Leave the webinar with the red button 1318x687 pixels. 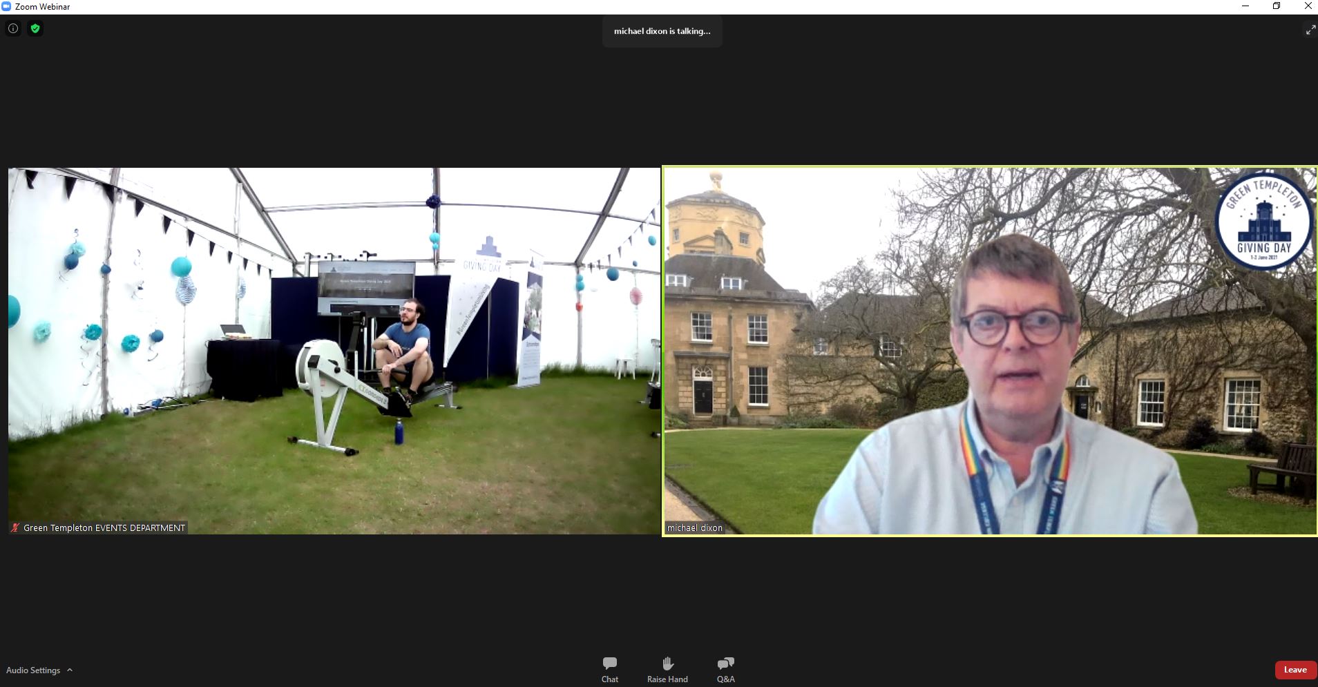tap(1295, 670)
